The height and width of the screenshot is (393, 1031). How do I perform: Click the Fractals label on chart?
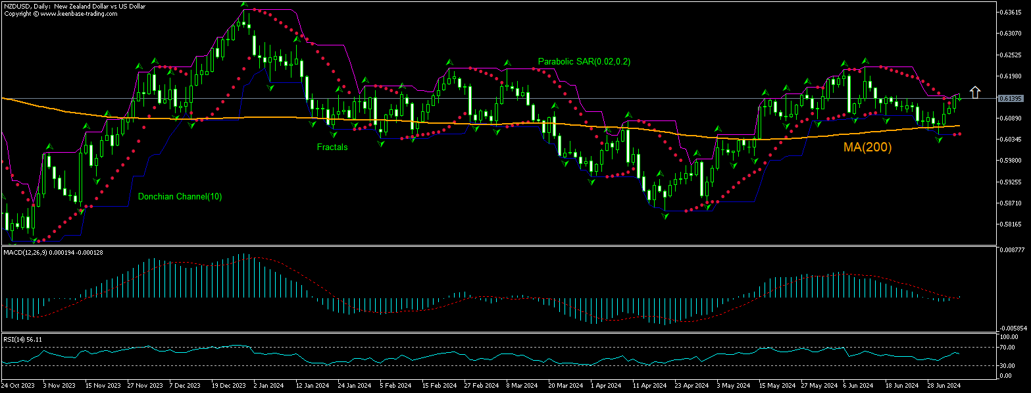click(332, 147)
